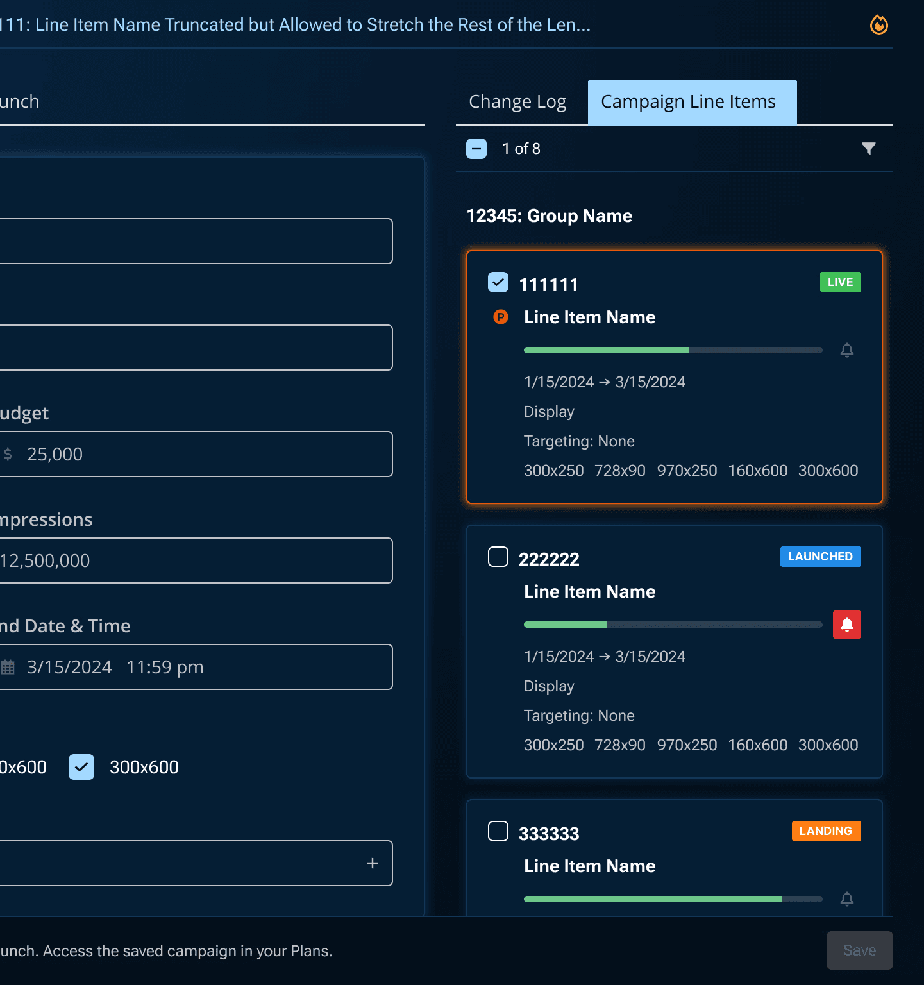Viewport: 924px width, 985px height.
Task: Check the line item 333333 checkbox
Action: pos(498,831)
